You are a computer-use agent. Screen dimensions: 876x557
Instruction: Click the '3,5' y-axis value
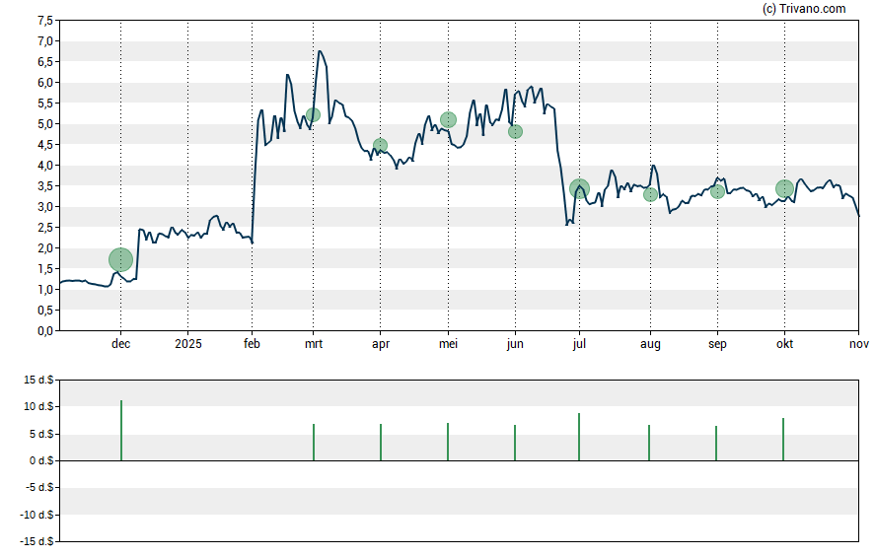click(45, 186)
